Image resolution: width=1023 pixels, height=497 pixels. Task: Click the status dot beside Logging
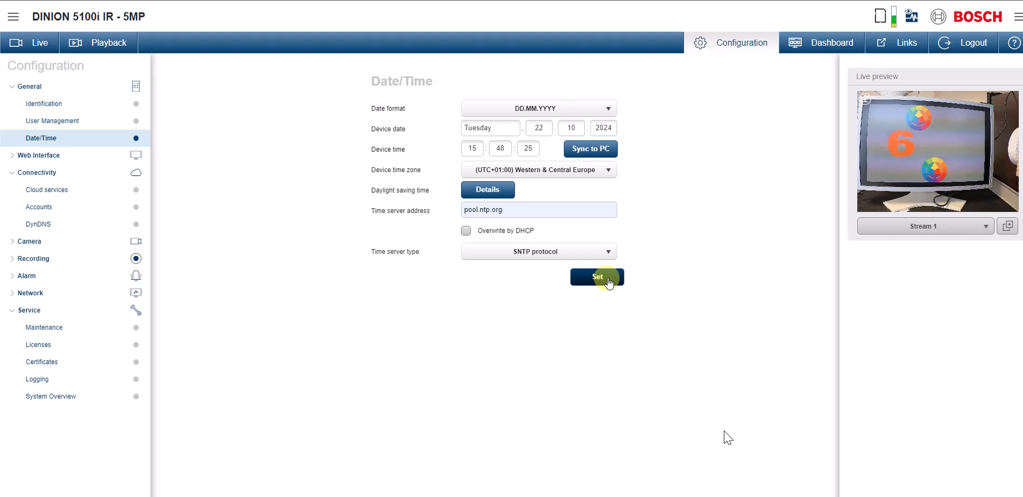tap(136, 379)
